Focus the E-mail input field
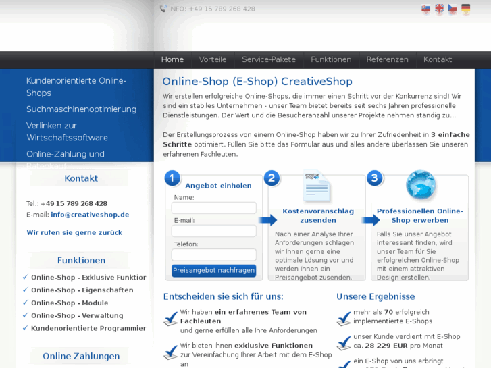The width and height of the screenshot is (491, 368). (x=214, y=231)
